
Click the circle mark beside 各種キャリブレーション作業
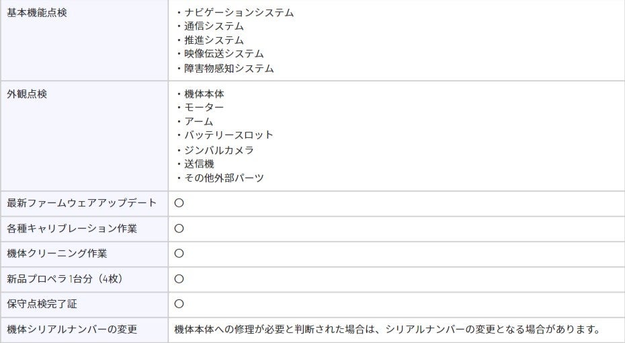pos(179,229)
